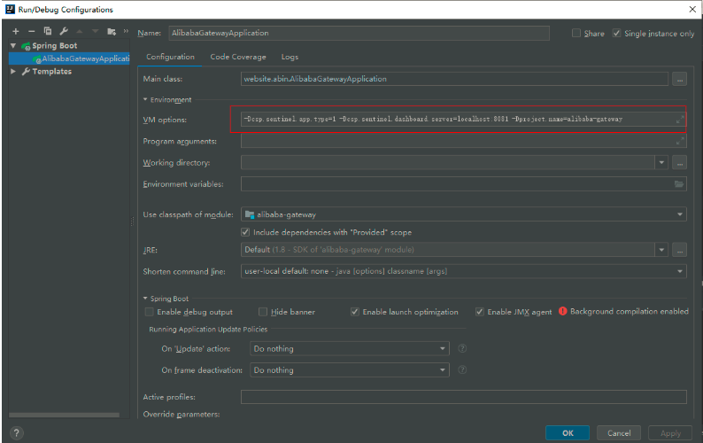Switch to the Configuration tab

click(x=170, y=57)
